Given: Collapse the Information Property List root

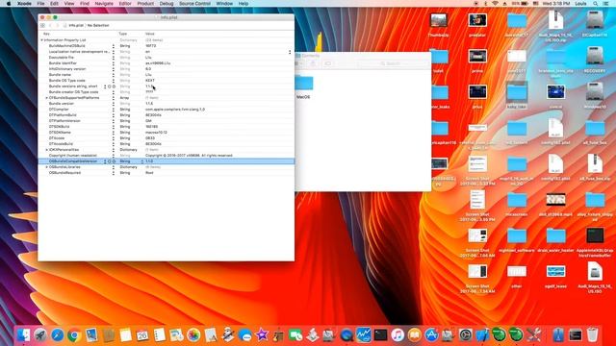Looking at the screenshot, I should coord(41,40).
